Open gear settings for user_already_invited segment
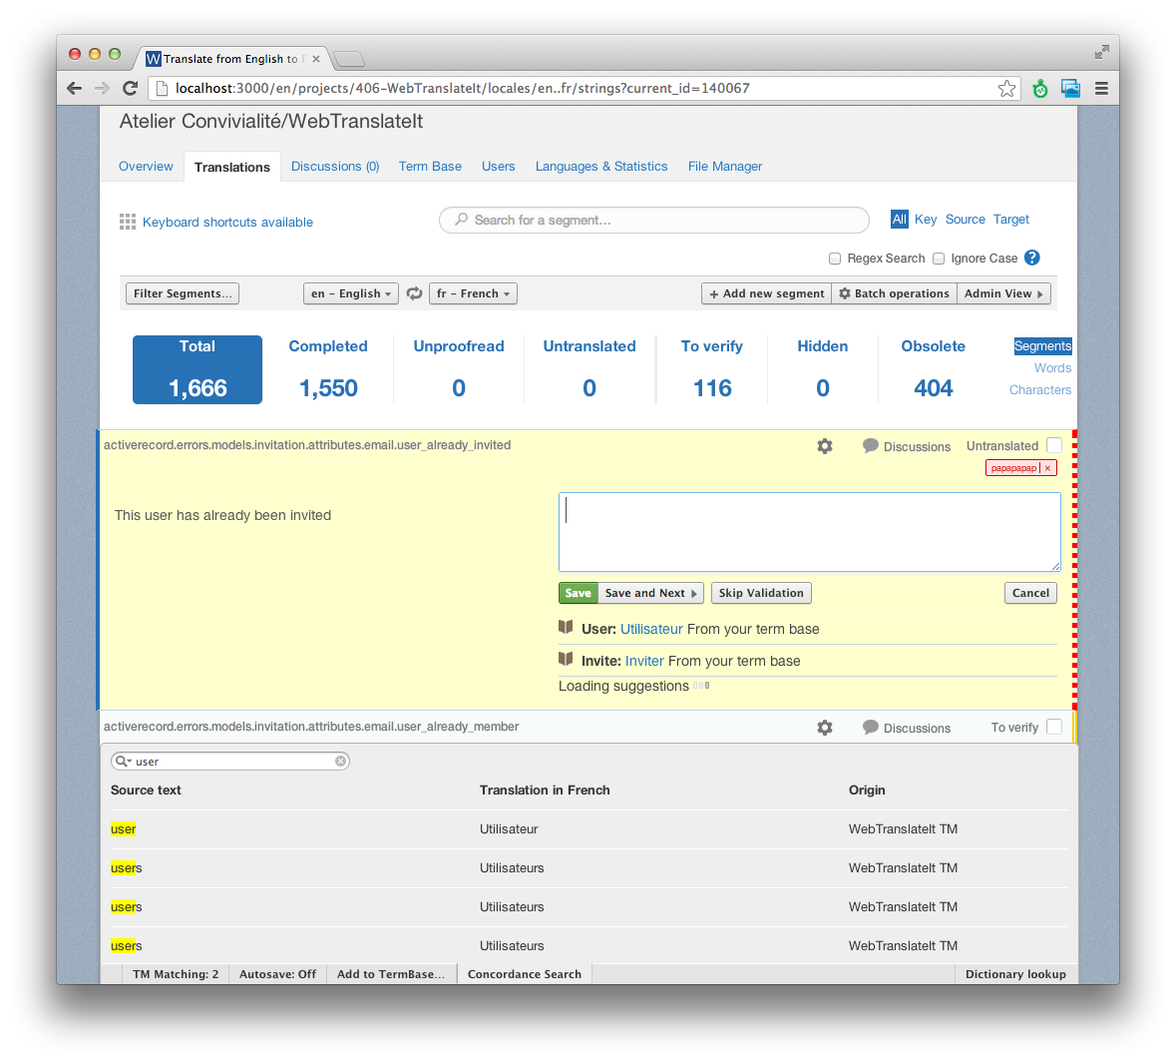This screenshot has height=1063, width=1176. pyautogui.click(x=825, y=446)
